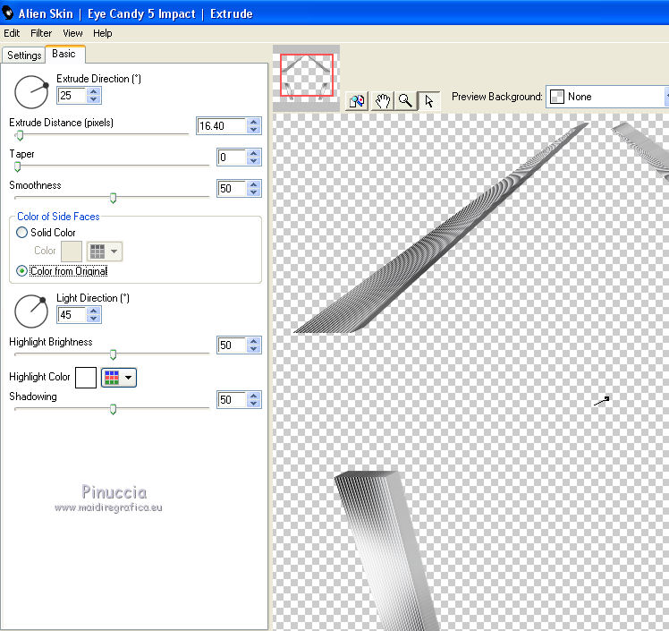The image size is (669, 631).
Task: Click the Smoothness value field
Action: tap(232, 188)
